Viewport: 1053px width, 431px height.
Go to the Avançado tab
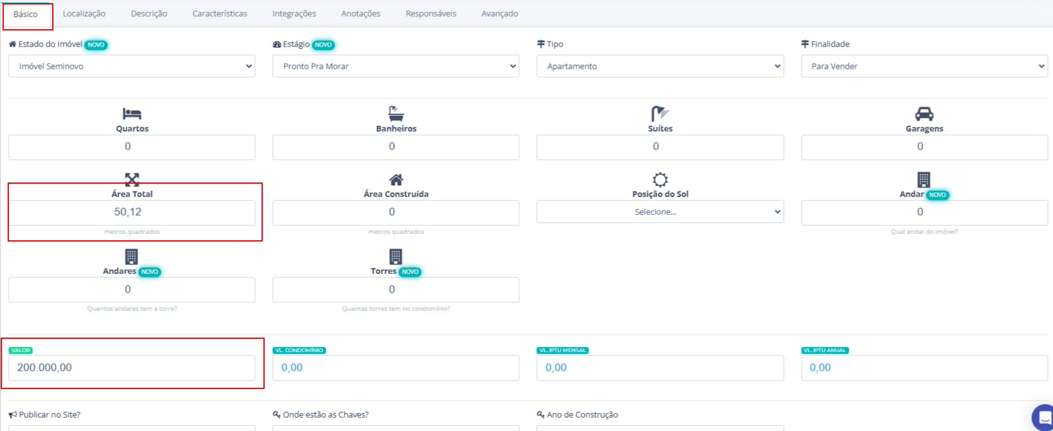click(x=499, y=13)
